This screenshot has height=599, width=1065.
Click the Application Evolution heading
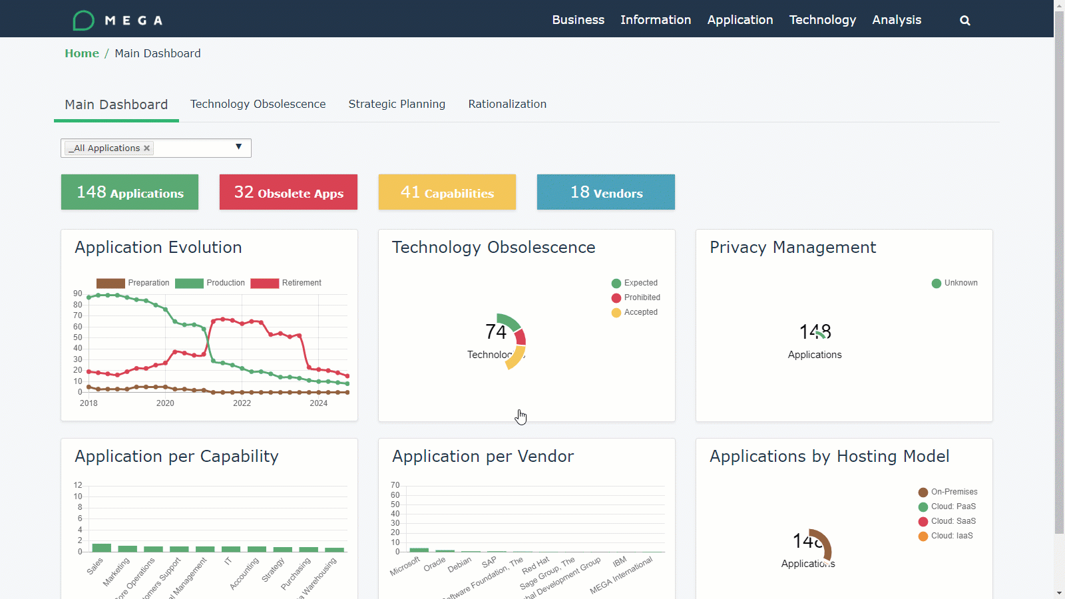[158, 248]
